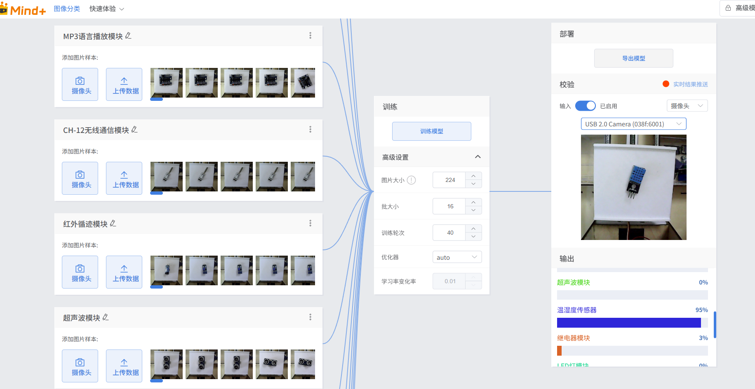Increase the 训练轮次 value with up arrow

point(473,228)
